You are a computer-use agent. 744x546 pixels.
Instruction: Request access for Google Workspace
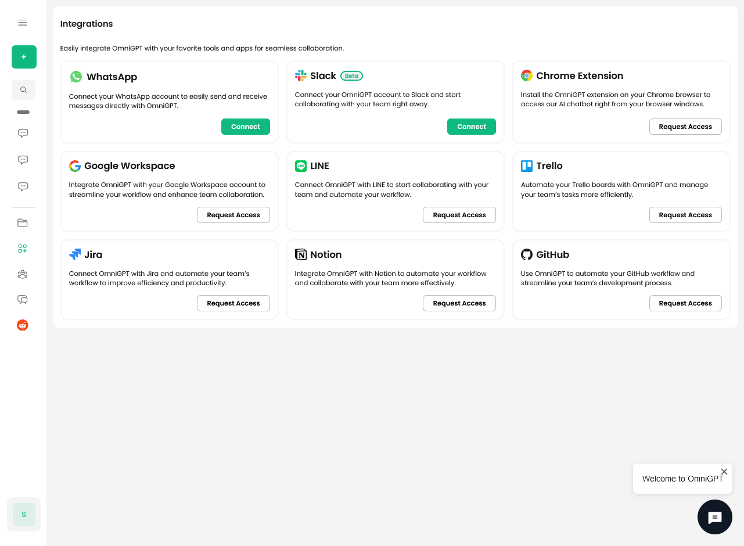click(233, 215)
